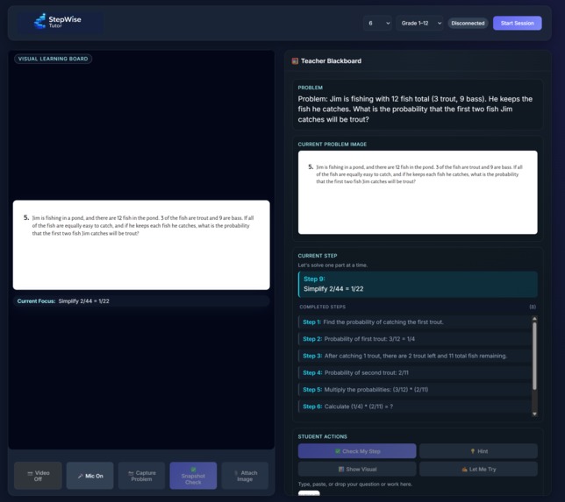Screen dimensions: 565x502
Task: Click the Disconnected status badge
Action: 468,23
